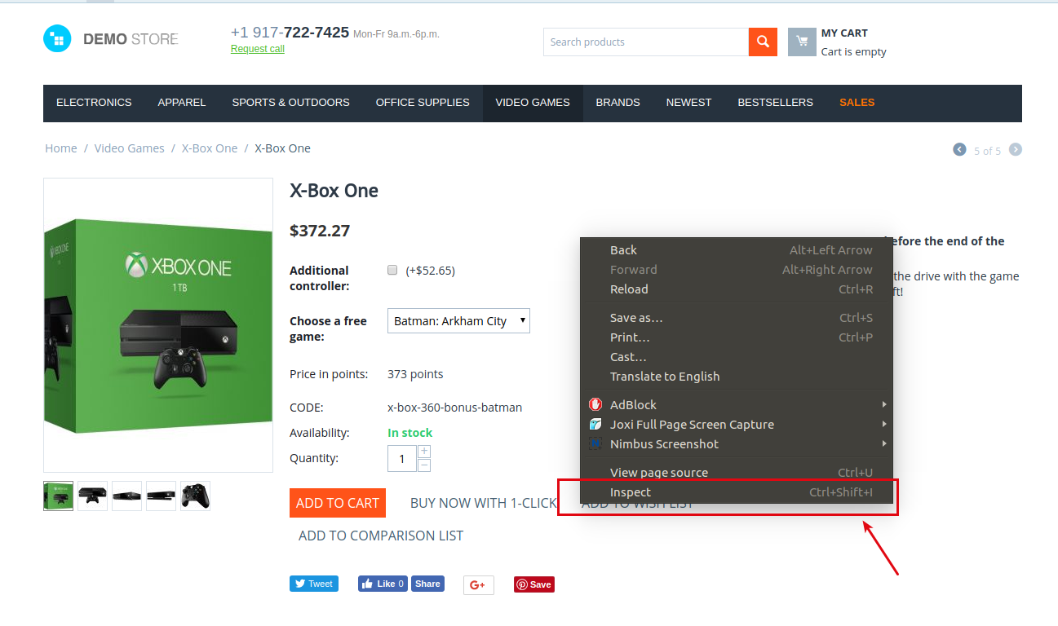Go to X-Box One category breadcrumb link

point(210,148)
